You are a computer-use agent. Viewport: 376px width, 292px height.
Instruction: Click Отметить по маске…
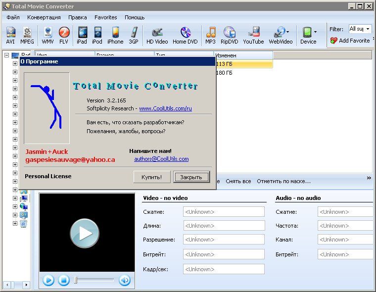[283, 182]
